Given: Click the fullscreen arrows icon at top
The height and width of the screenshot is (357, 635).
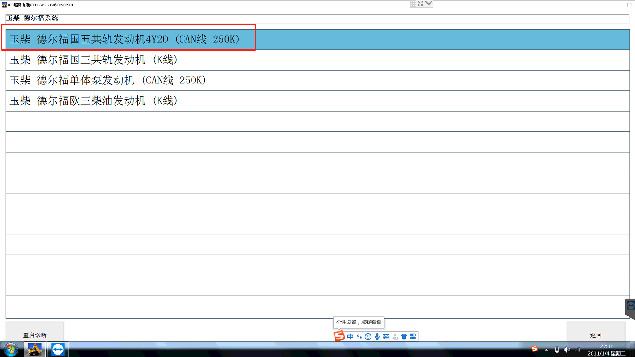Looking at the screenshot, I should point(420,3).
